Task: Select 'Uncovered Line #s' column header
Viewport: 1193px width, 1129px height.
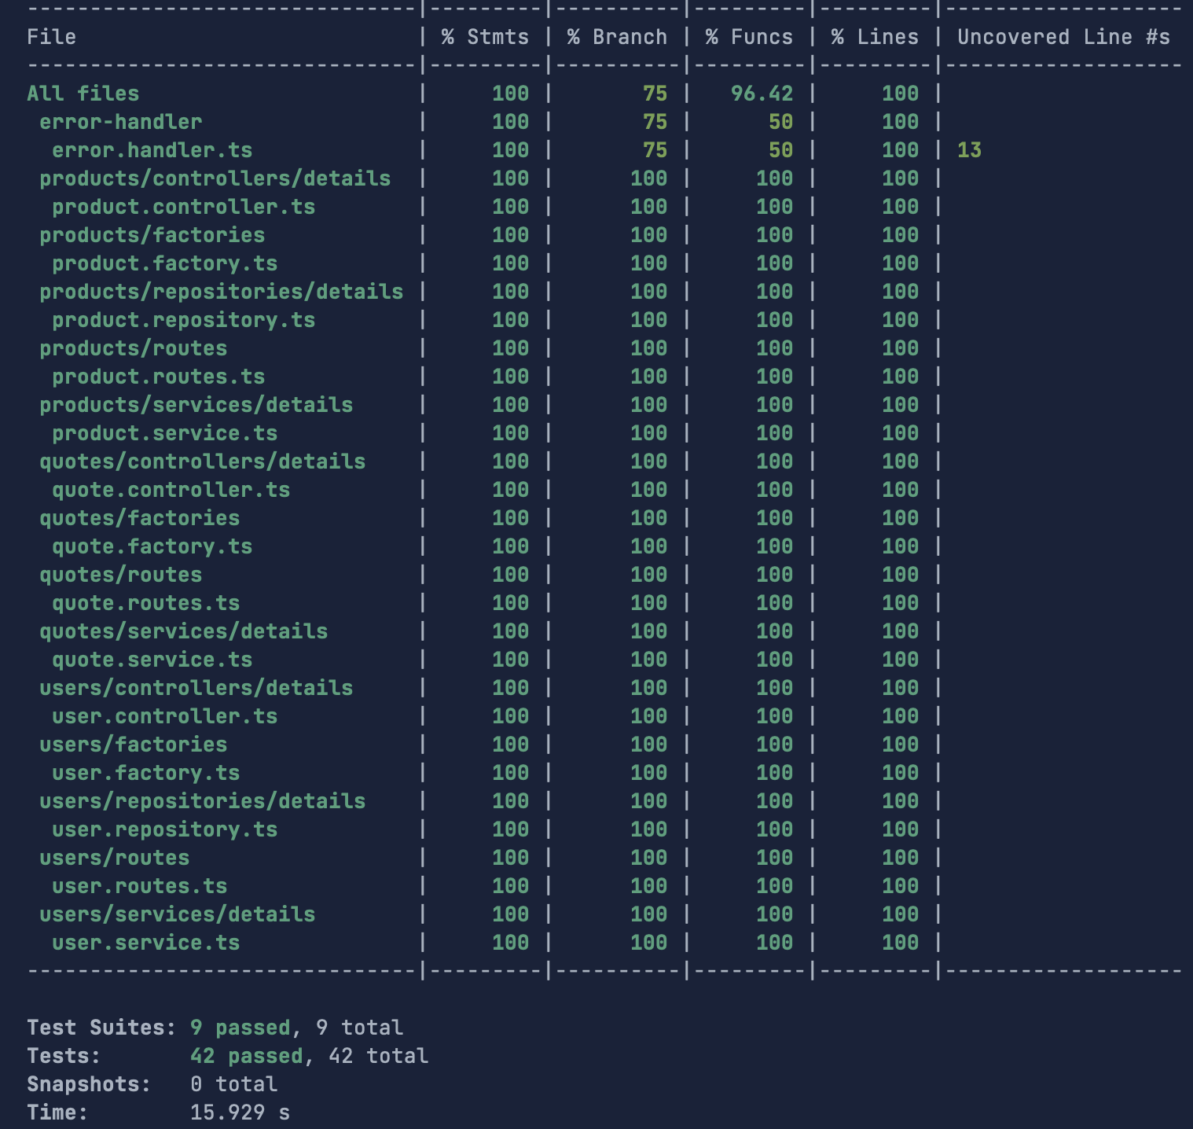Action: pos(1063,37)
